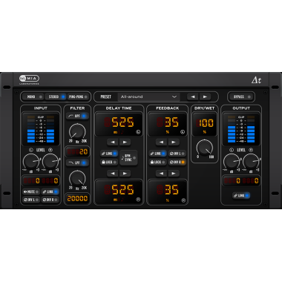Click the L icon in upper Delay Time display
The height and width of the screenshot is (282, 282).
[138, 132]
